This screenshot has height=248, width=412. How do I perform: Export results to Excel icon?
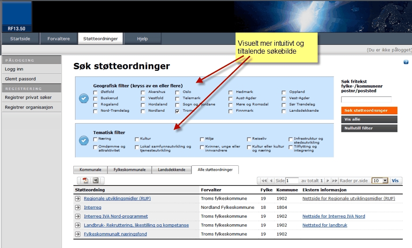pos(96,180)
